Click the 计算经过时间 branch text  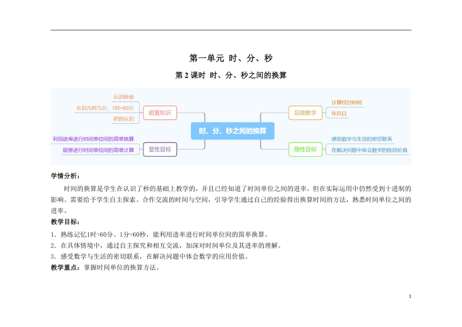point(346,102)
